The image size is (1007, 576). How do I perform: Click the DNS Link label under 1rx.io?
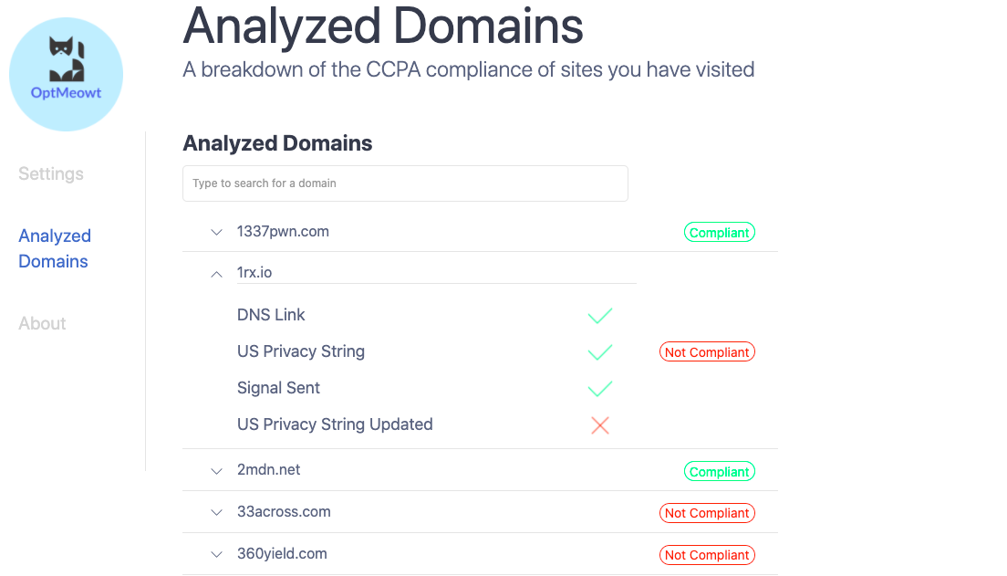coord(271,315)
